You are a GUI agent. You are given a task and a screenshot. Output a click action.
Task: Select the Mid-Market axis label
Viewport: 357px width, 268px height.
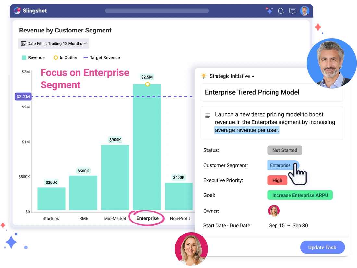[x=115, y=218]
